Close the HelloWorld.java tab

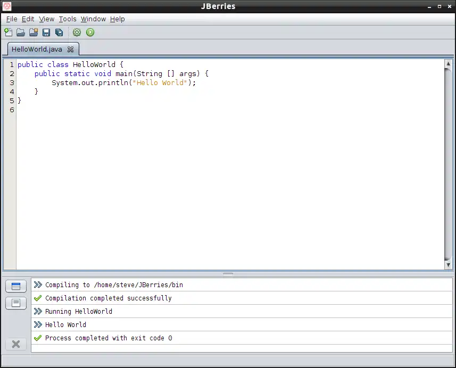[70, 49]
